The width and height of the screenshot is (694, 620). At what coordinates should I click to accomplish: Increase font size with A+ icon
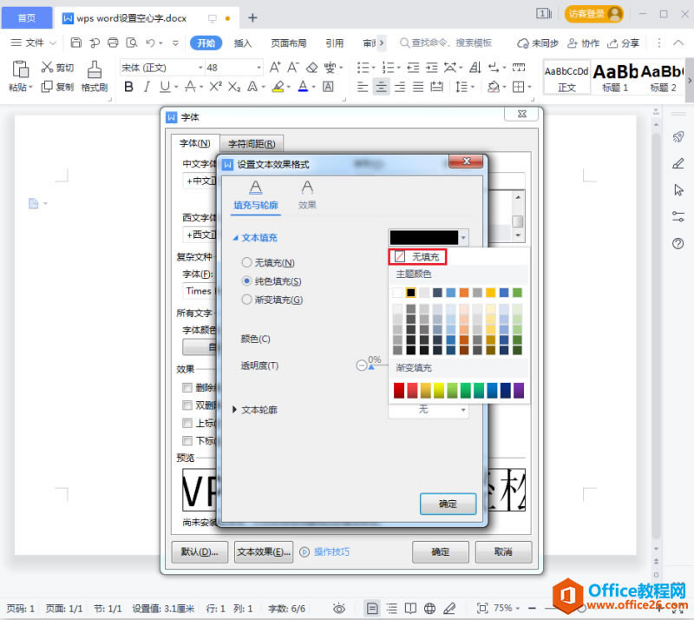[275, 68]
